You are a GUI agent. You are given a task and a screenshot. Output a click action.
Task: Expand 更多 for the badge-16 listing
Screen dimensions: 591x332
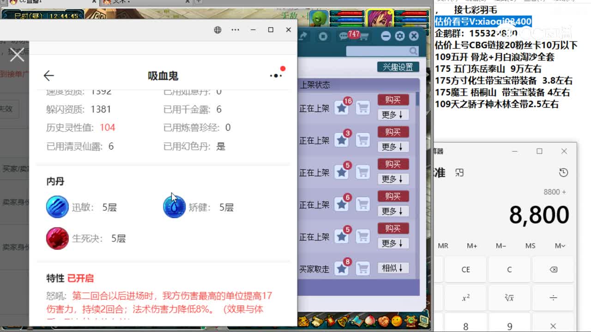393,114
